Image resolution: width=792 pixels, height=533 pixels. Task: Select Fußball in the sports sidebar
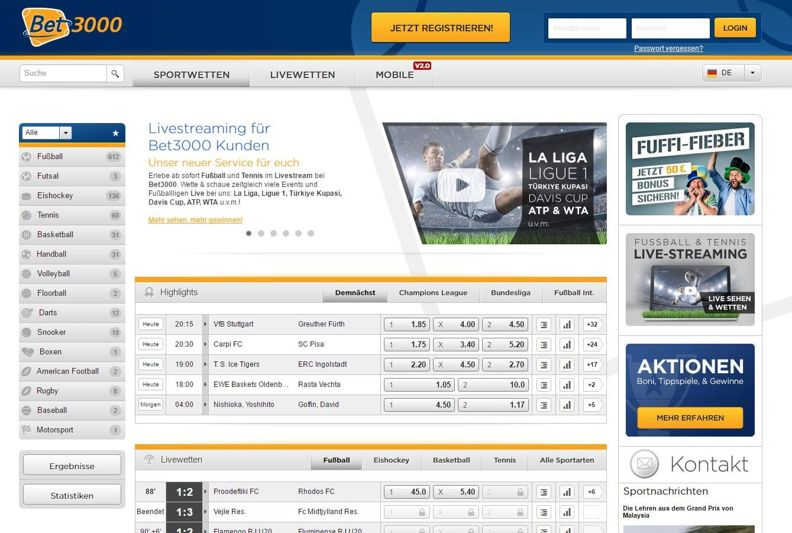[72, 157]
